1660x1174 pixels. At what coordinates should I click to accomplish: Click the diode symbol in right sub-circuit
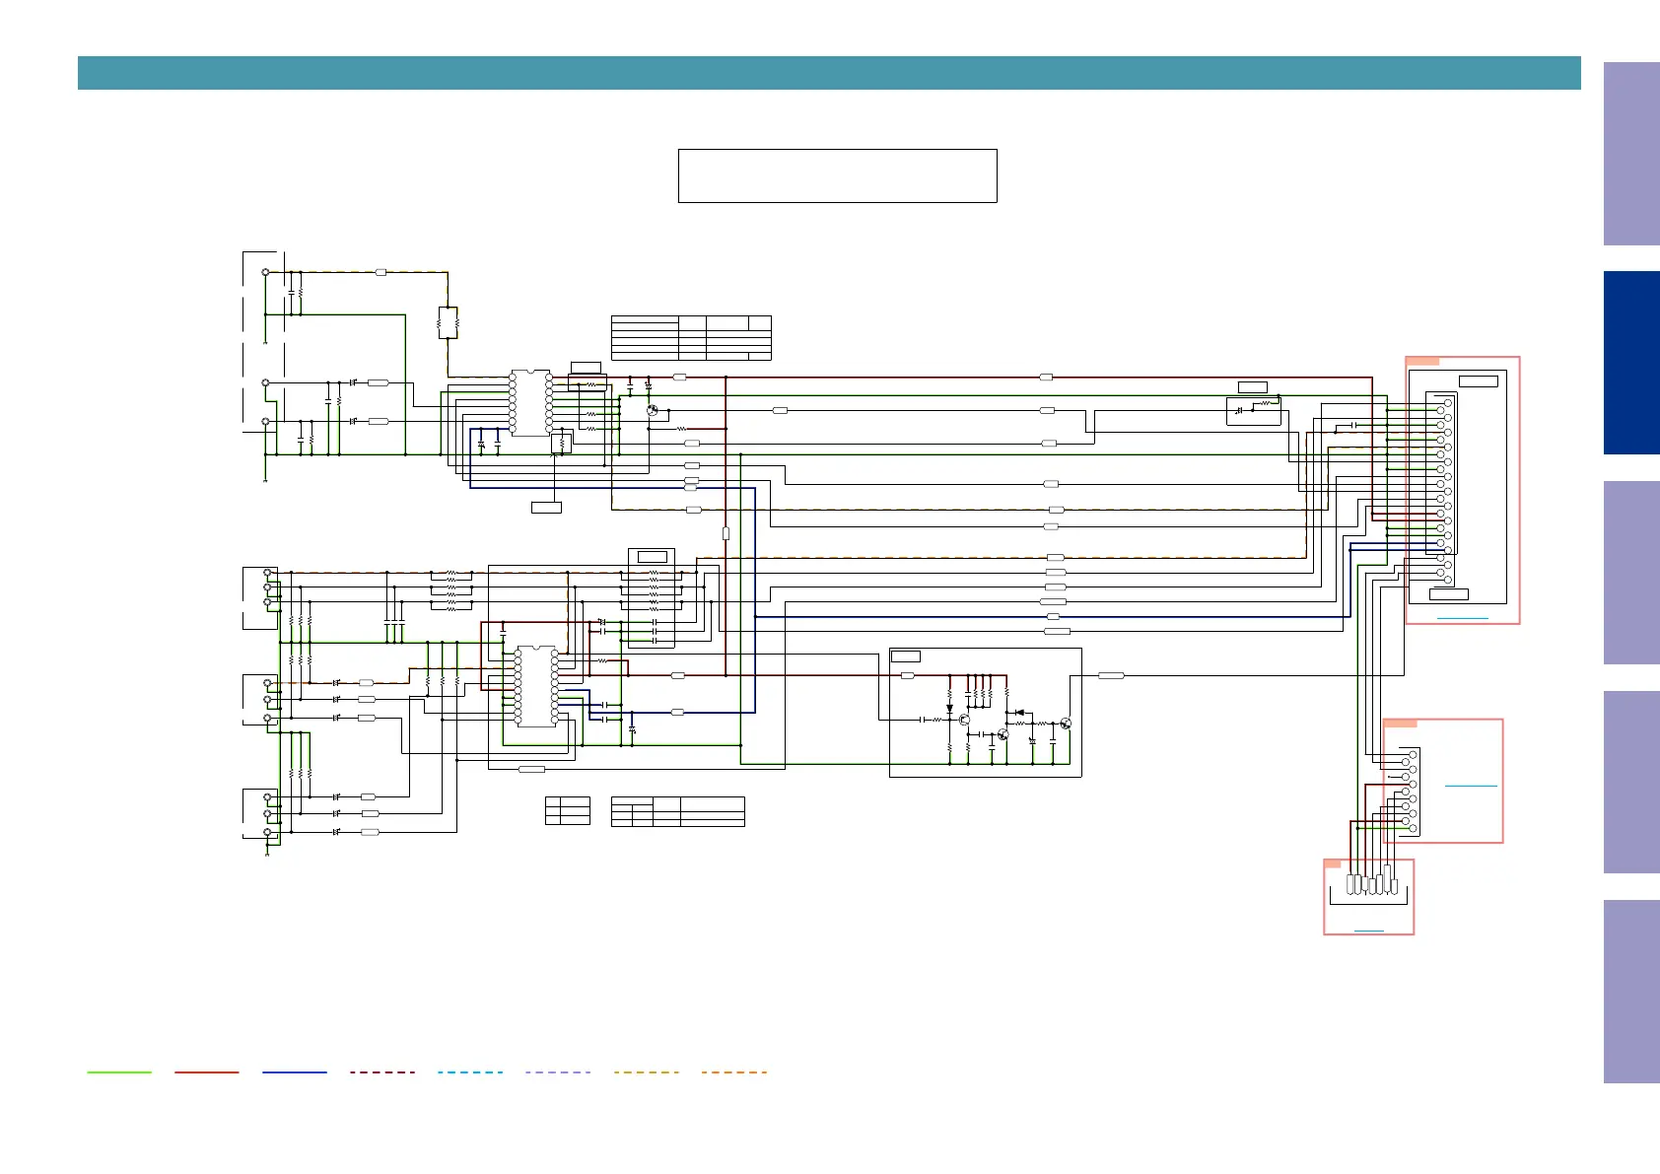click(x=1018, y=712)
